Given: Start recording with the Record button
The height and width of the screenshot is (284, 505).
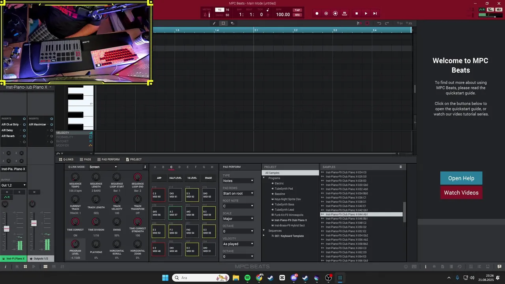Looking at the screenshot, I should tap(317, 13).
